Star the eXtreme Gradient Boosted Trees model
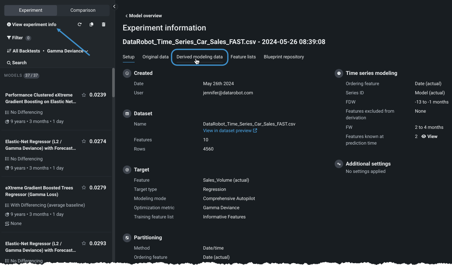 84,188
